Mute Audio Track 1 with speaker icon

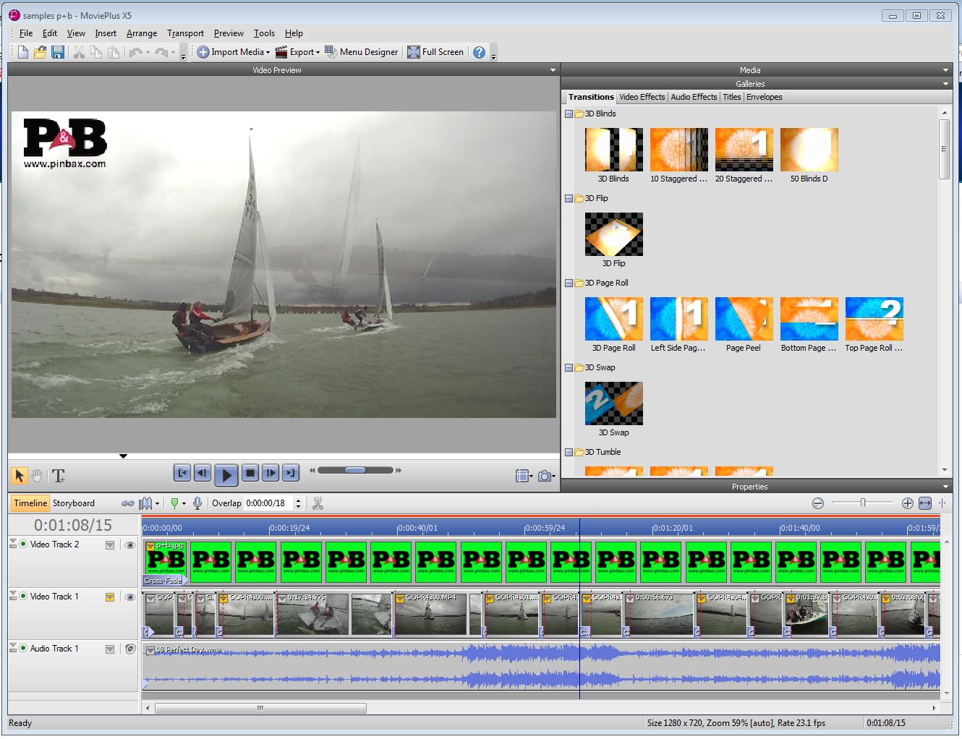(130, 649)
